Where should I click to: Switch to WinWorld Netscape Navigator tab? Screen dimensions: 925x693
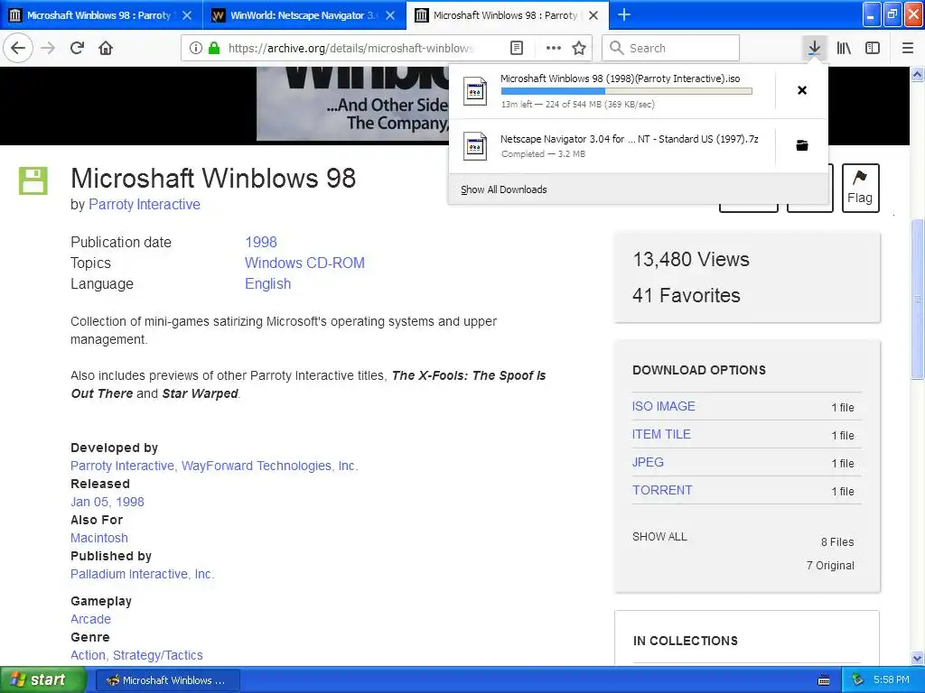304,15
